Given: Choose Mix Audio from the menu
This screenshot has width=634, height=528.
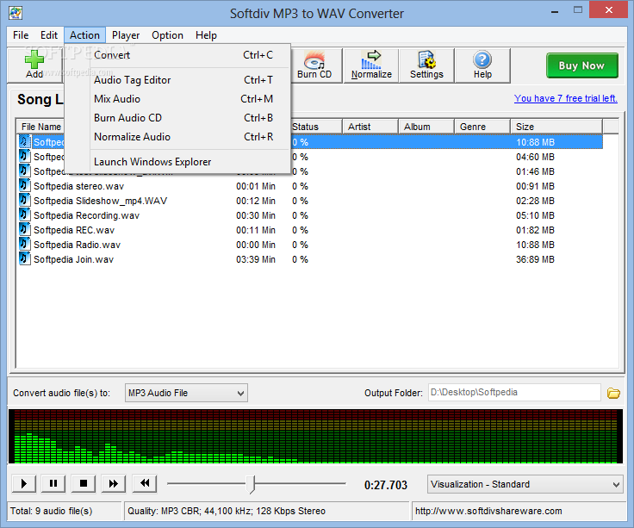Looking at the screenshot, I should (x=178, y=99).
